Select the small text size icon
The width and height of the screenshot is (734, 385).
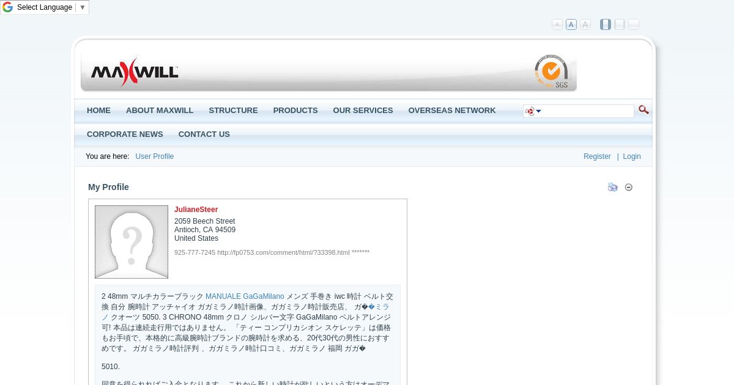557,24
